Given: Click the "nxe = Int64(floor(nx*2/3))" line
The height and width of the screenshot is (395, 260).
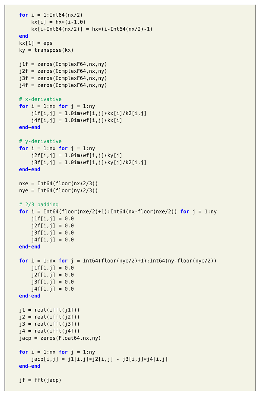Looking at the screenshot, I should 58,184.
